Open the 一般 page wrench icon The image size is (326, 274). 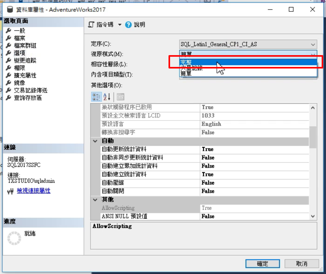(9, 31)
